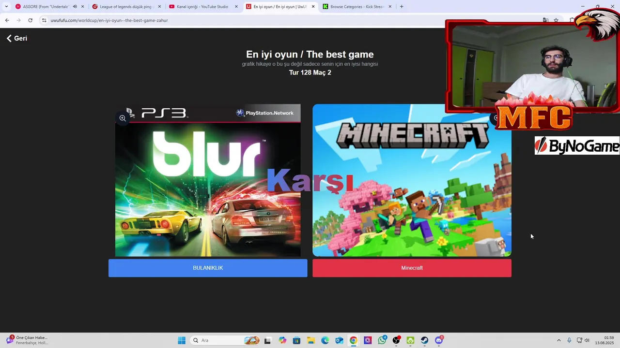This screenshot has width=620, height=348.
Task: Close the Kick Browse Categories tab
Action: click(390, 7)
